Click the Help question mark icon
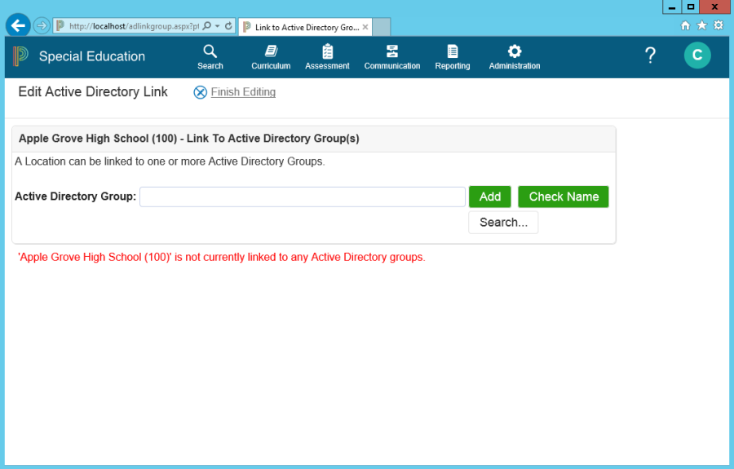This screenshot has height=469, width=734. click(x=650, y=55)
